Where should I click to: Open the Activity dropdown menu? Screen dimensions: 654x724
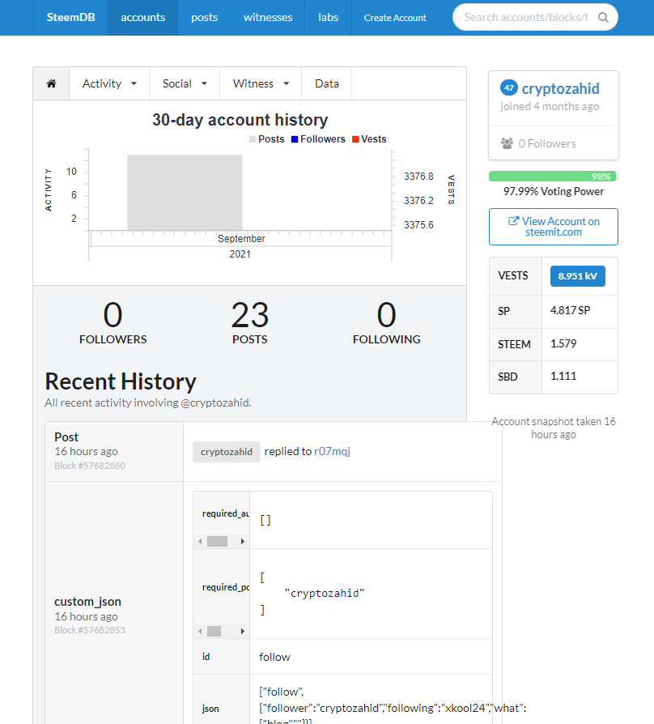pyautogui.click(x=109, y=83)
